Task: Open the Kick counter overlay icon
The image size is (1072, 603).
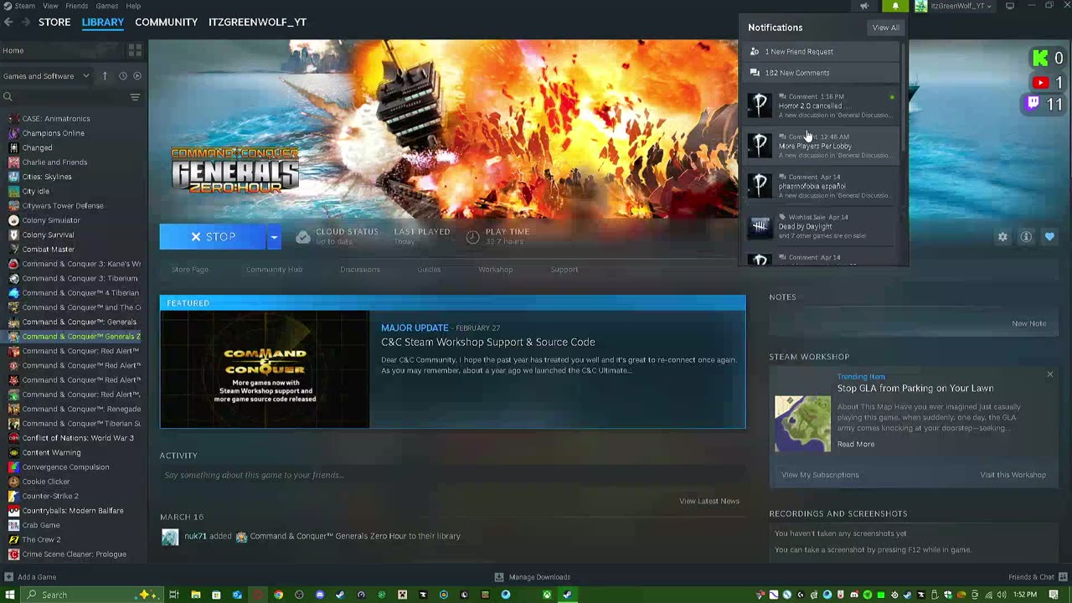Action: coord(1040,58)
